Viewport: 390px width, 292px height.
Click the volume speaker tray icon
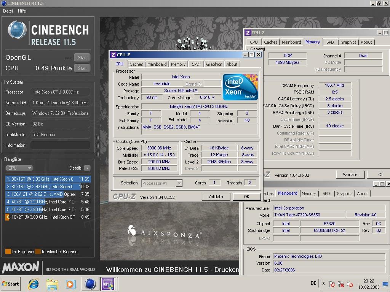350,284
